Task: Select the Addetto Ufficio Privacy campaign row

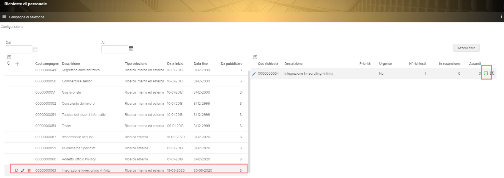Action: [126, 159]
